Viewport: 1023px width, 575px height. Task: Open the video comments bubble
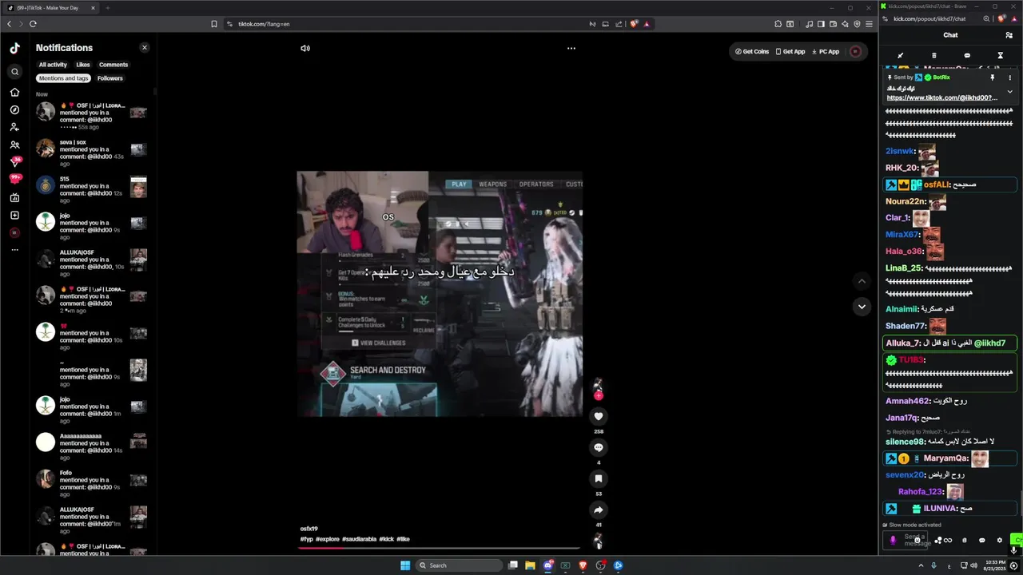point(599,447)
